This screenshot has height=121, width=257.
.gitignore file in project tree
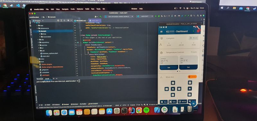(44, 70)
